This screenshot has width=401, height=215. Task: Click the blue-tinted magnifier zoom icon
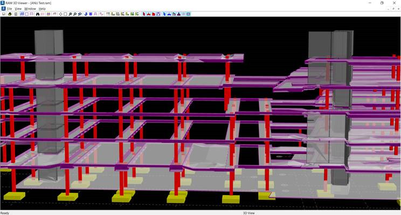click(x=80, y=14)
